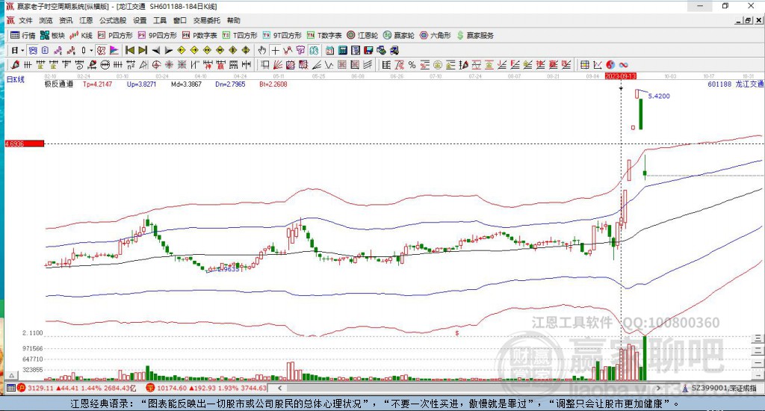This screenshot has width=765, height=411.
Task: Click the 行情 toolbar button
Action: click(x=23, y=35)
